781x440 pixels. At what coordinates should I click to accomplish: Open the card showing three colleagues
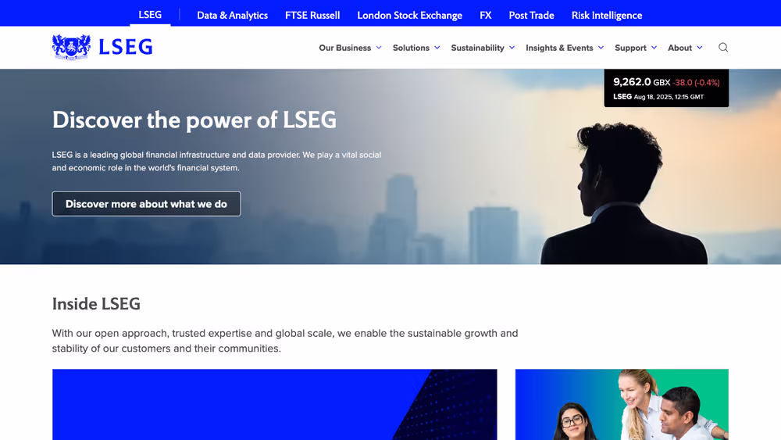[x=622, y=404]
